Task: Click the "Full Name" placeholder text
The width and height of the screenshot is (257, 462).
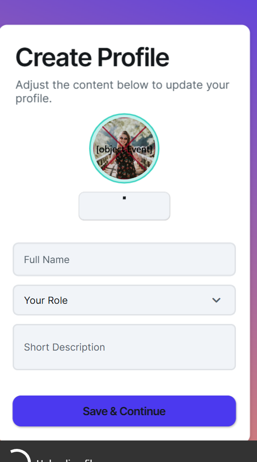Action: coord(46,260)
